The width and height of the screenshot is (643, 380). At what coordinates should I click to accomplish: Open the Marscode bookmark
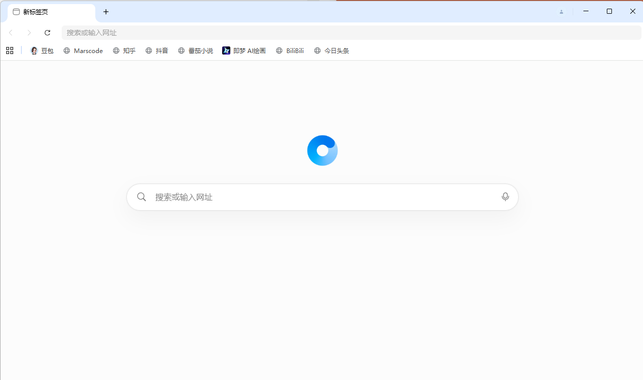[83, 50]
